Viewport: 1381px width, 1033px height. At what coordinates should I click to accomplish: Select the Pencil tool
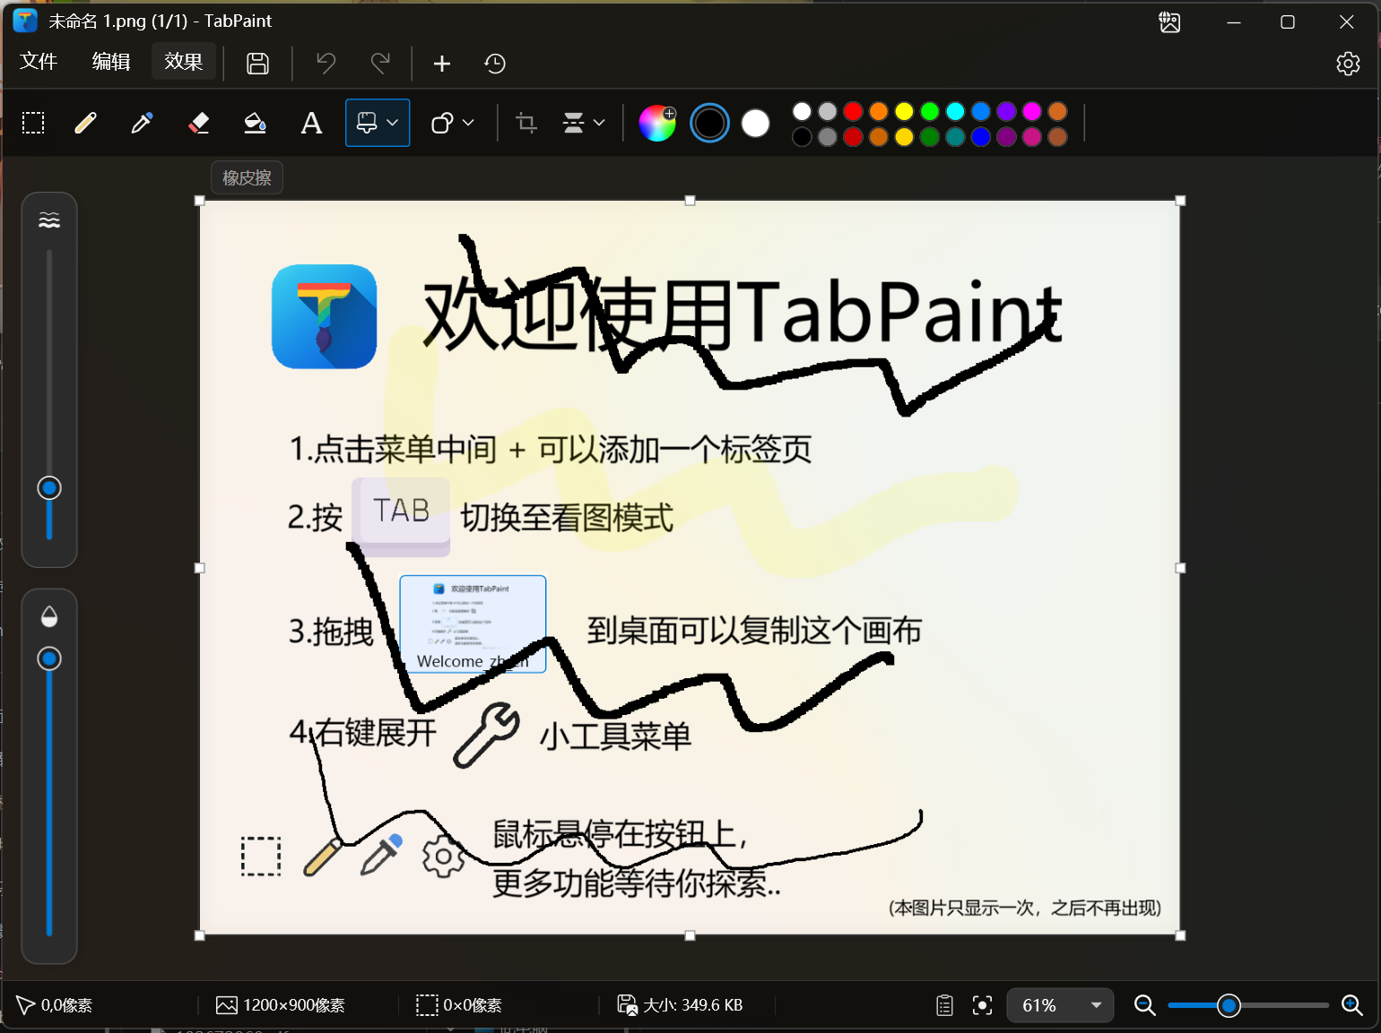[x=85, y=123]
